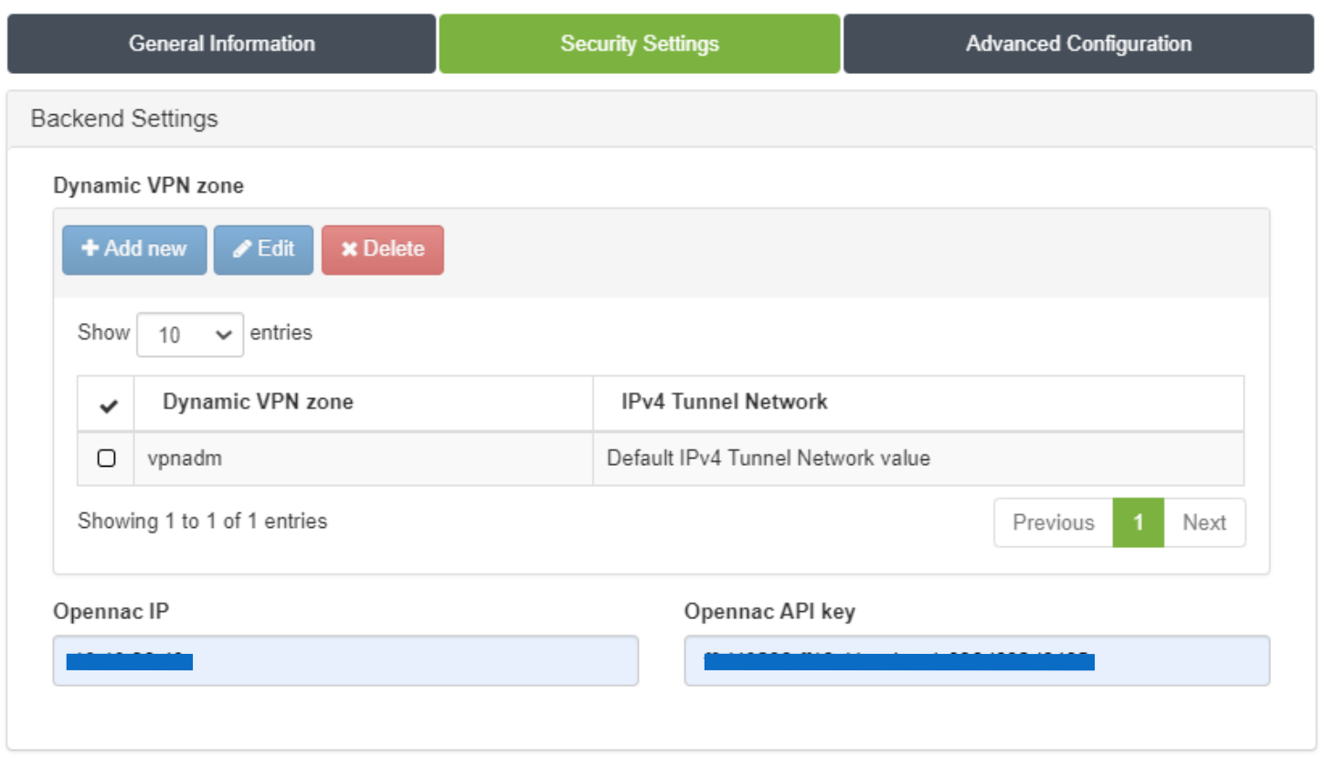Focus the Opennac IP input field
The image size is (1325, 758).
point(345,660)
